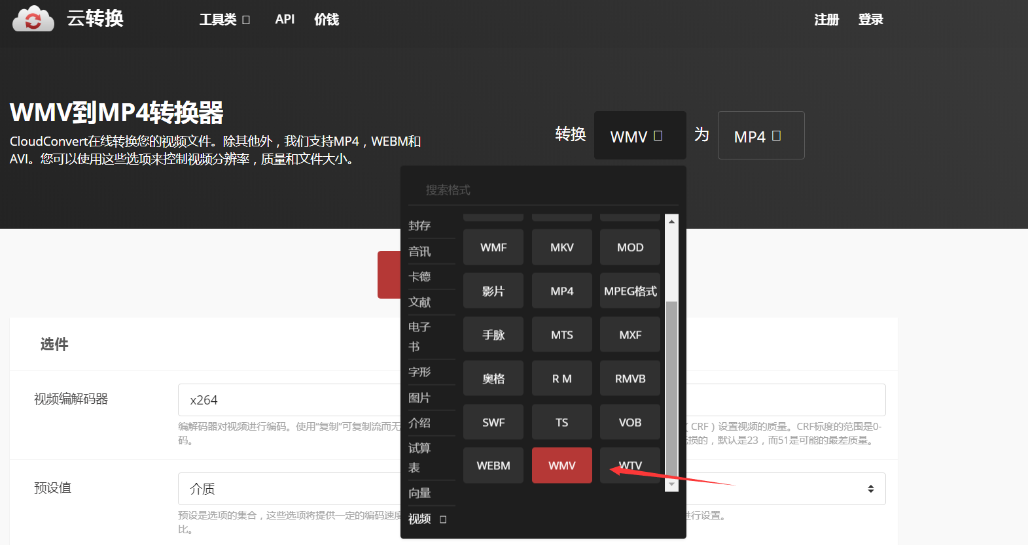Choose the MP4 format in list
This screenshot has height=545, width=1028.
click(x=562, y=291)
